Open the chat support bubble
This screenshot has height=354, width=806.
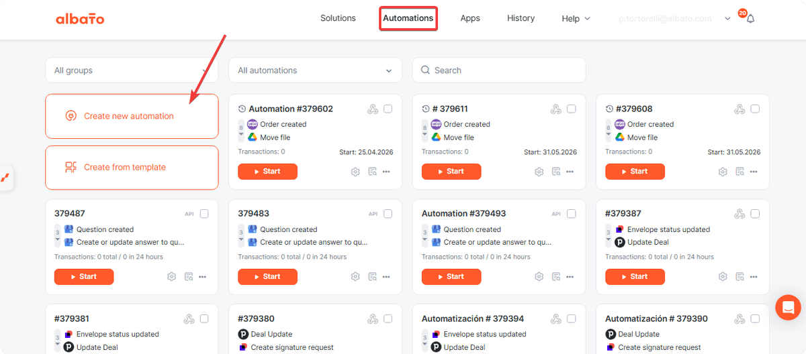pos(788,307)
